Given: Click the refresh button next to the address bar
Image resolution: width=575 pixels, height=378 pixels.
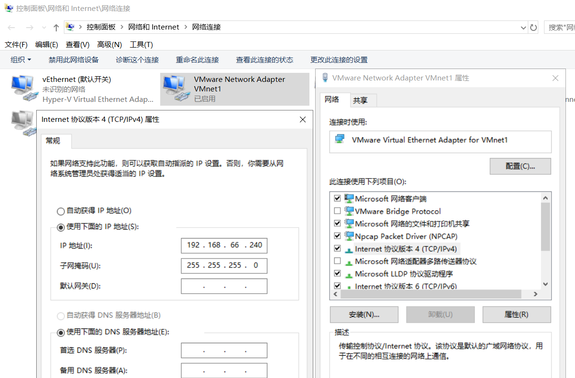Looking at the screenshot, I should 534,28.
